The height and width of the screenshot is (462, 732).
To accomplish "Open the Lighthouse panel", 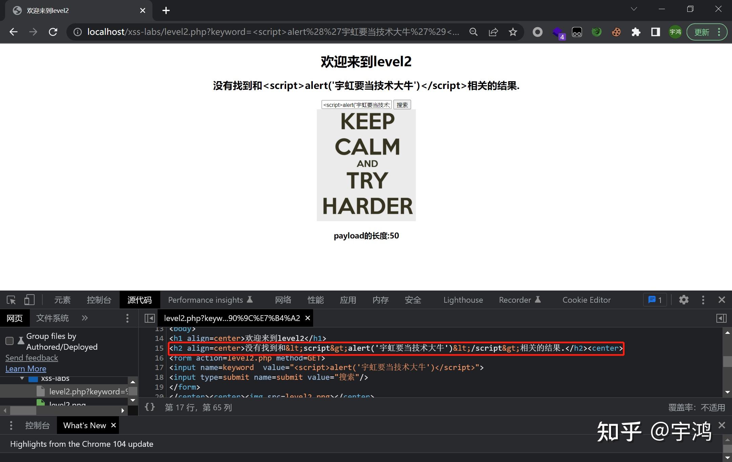I will click(463, 300).
